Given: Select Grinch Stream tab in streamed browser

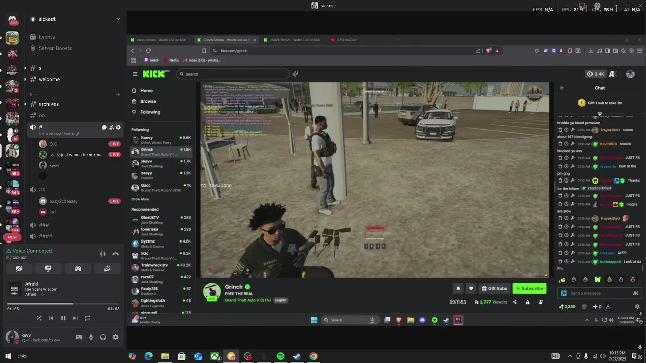Looking at the screenshot, I should 226,40.
